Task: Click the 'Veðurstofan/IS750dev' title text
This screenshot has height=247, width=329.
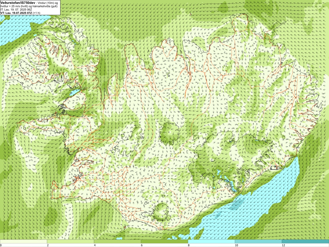Action: [x=18, y=2]
